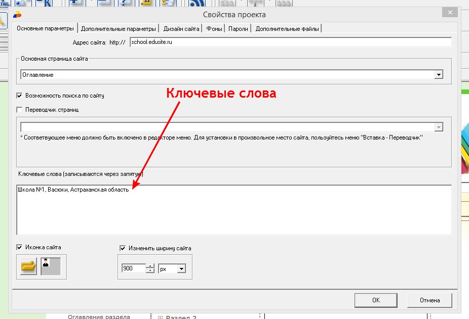Screen dimensions: 469x319
Task: Toggle Возможность поиска по сайту checkbox
Action: (x=20, y=96)
